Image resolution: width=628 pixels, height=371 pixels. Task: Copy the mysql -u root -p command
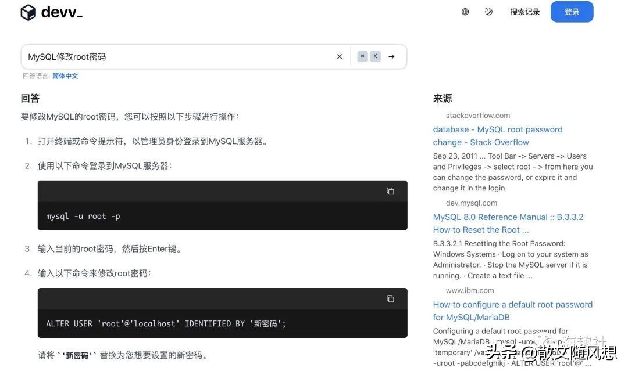pos(390,191)
